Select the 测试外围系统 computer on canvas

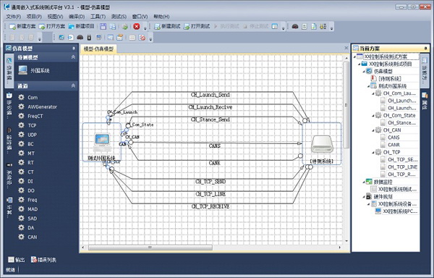(x=102, y=143)
